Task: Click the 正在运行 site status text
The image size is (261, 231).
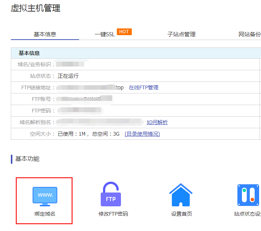Action: 68,76
